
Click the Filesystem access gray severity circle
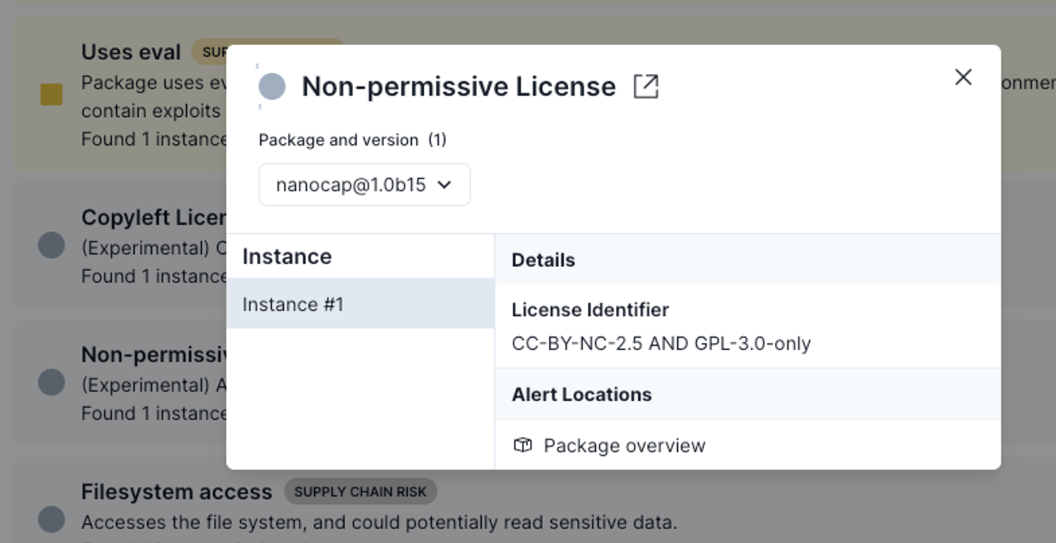tap(51, 519)
